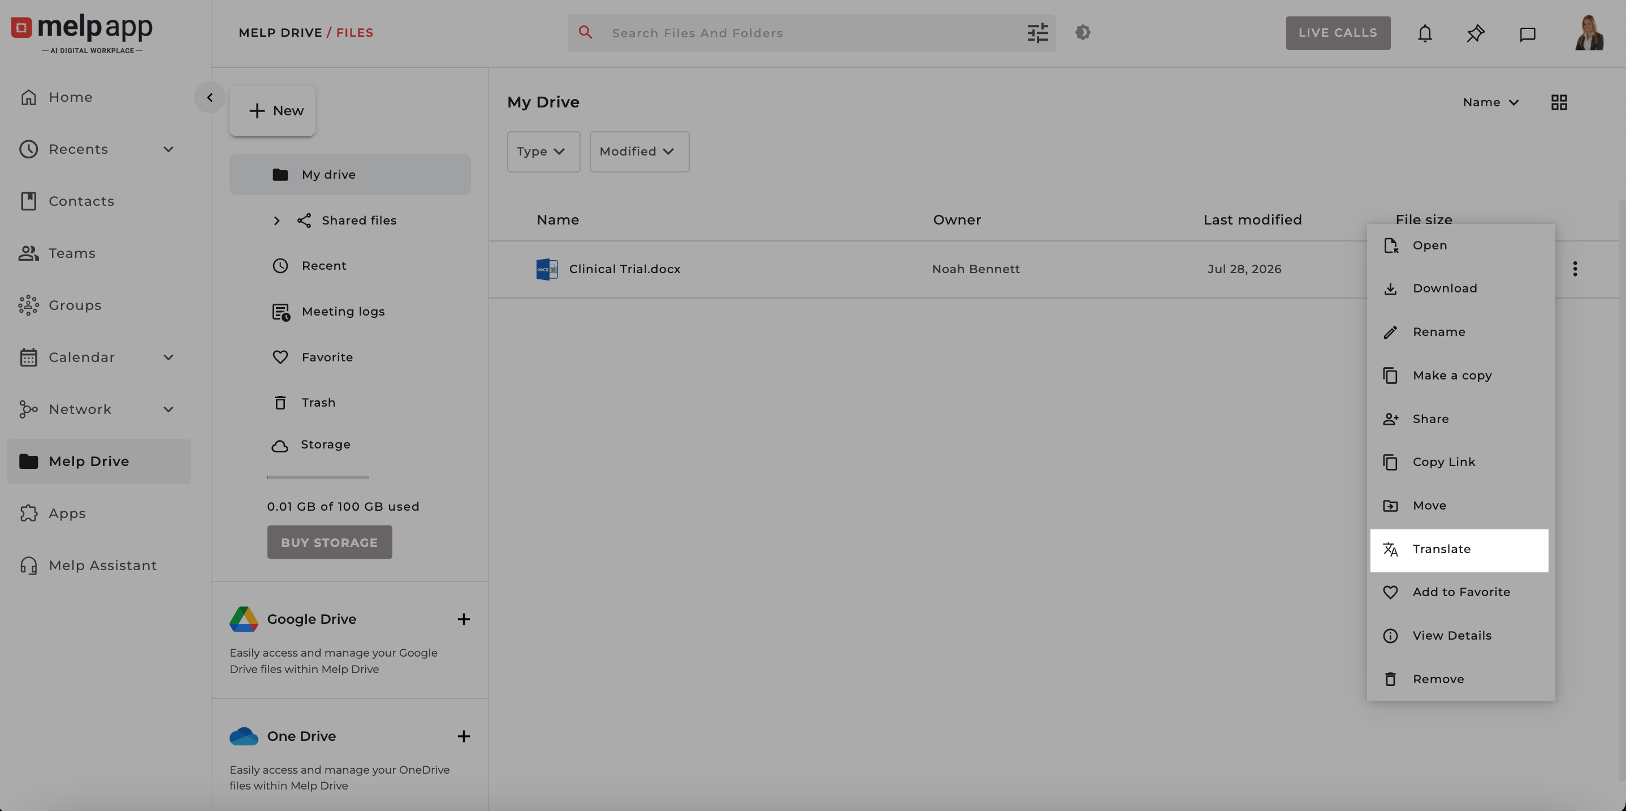The height and width of the screenshot is (811, 1626).
Task: Click the Name column header
Action: (558, 220)
